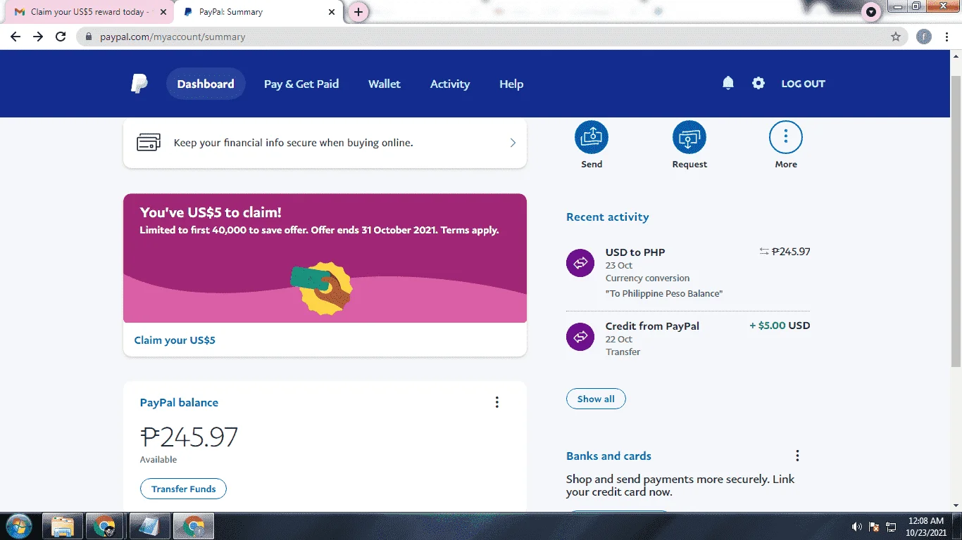This screenshot has height=540, width=962.
Task: Open settings gear icon in PayPal header
Action: click(x=758, y=83)
